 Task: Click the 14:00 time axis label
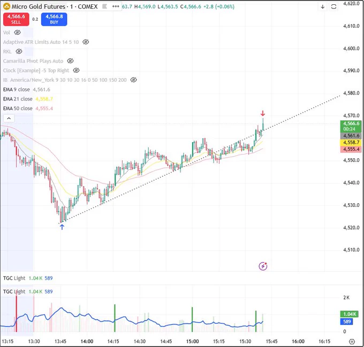point(87,342)
